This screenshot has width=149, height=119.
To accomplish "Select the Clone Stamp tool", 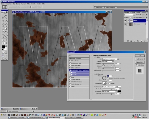I will click(x=3, y=26).
